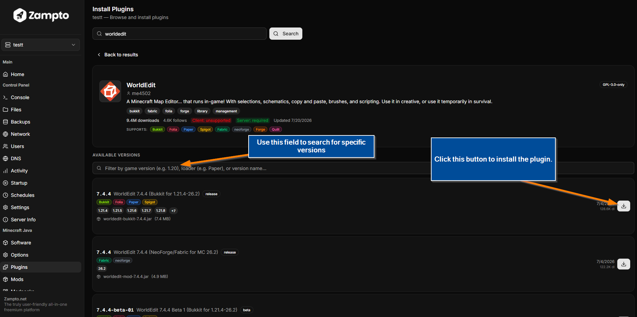Click the Activity chart icon
Viewport: 637px width, 317px height.
click(x=5, y=171)
